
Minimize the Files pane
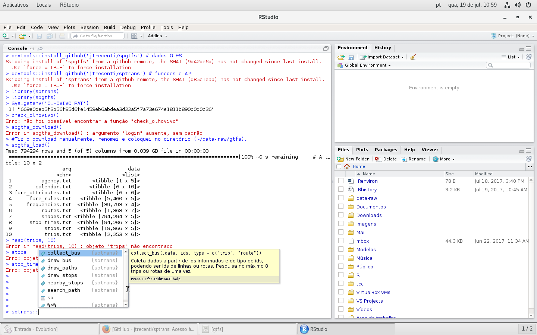tap(522, 151)
